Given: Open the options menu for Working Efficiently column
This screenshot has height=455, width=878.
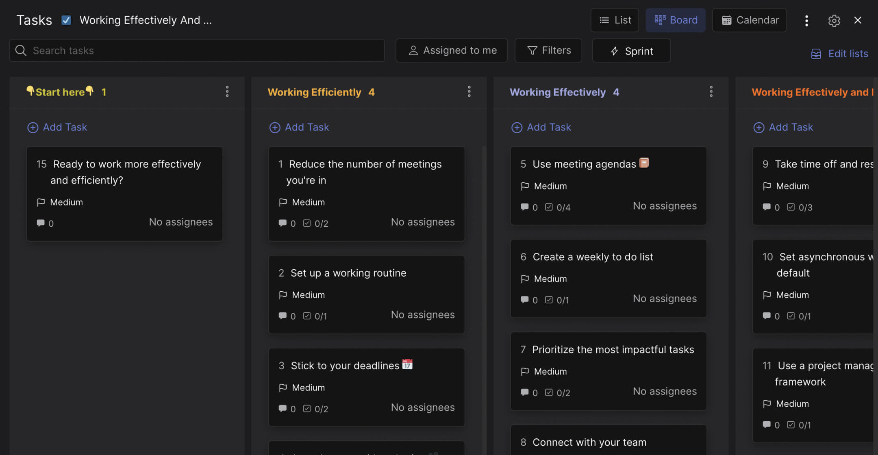Looking at the screenshot, I should click(x=469, y=92).
